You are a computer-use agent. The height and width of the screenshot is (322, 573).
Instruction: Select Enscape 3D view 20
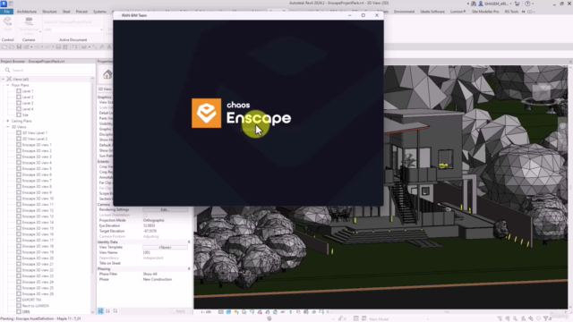tap(38, 258)
